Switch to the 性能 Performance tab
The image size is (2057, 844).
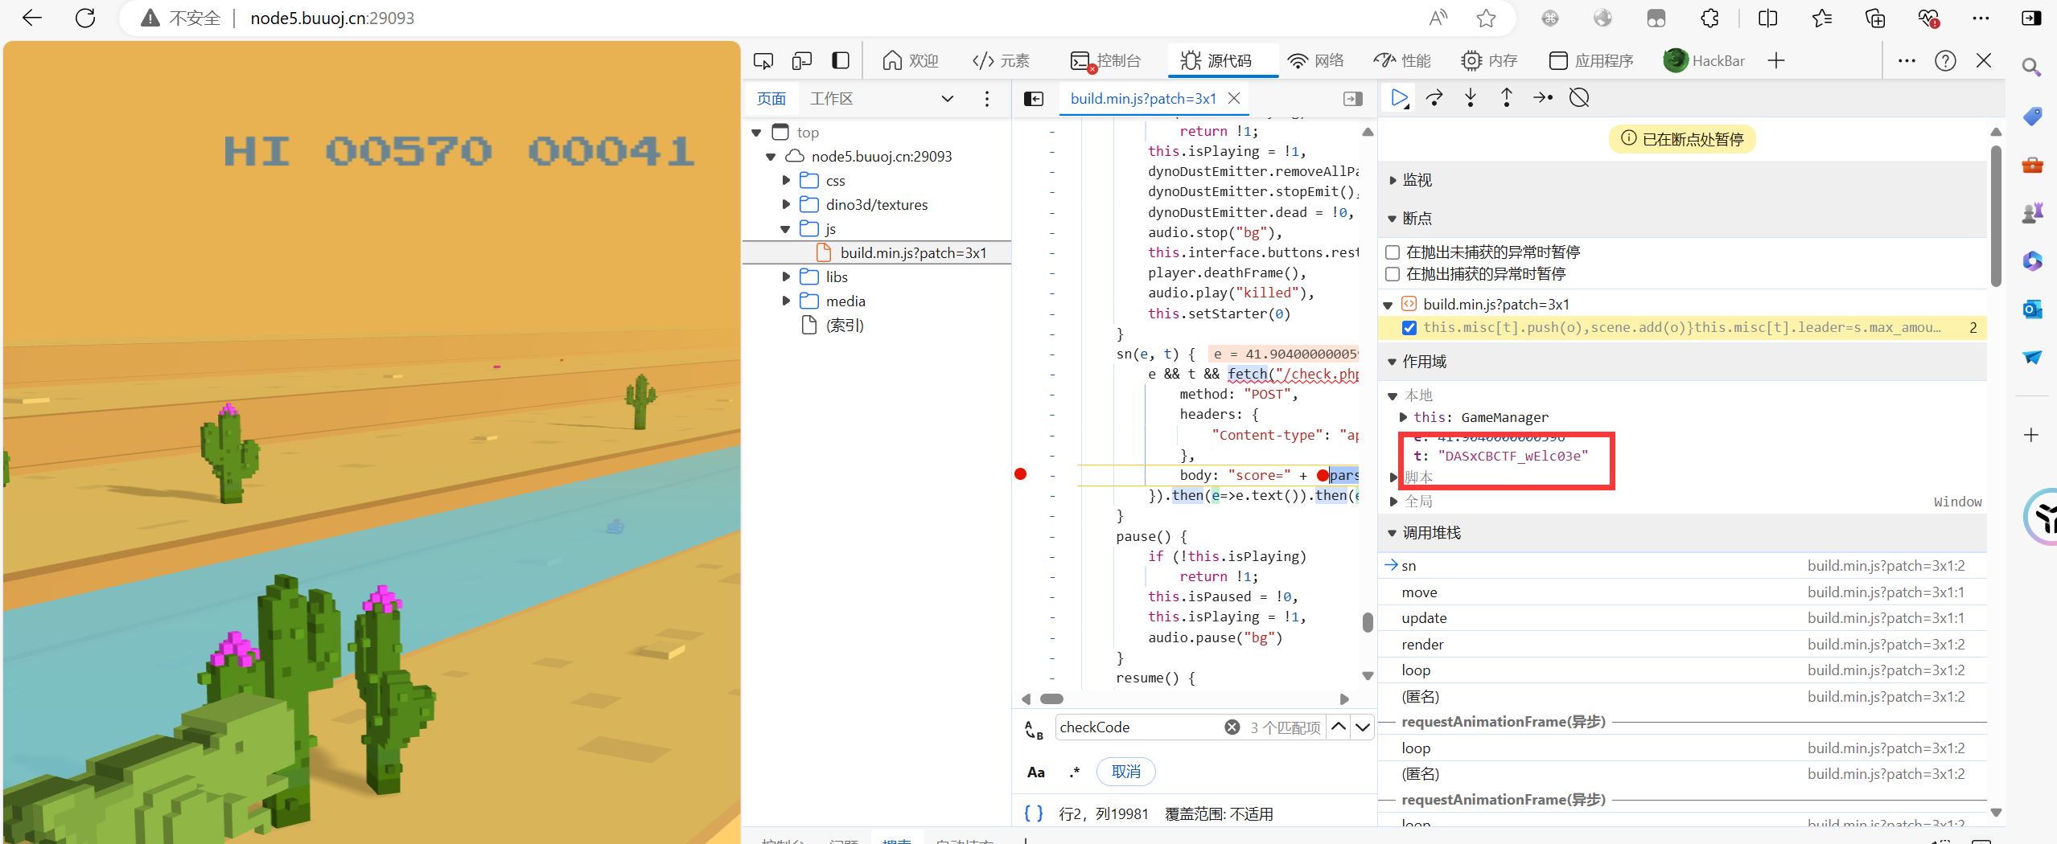coord(1402,60)
